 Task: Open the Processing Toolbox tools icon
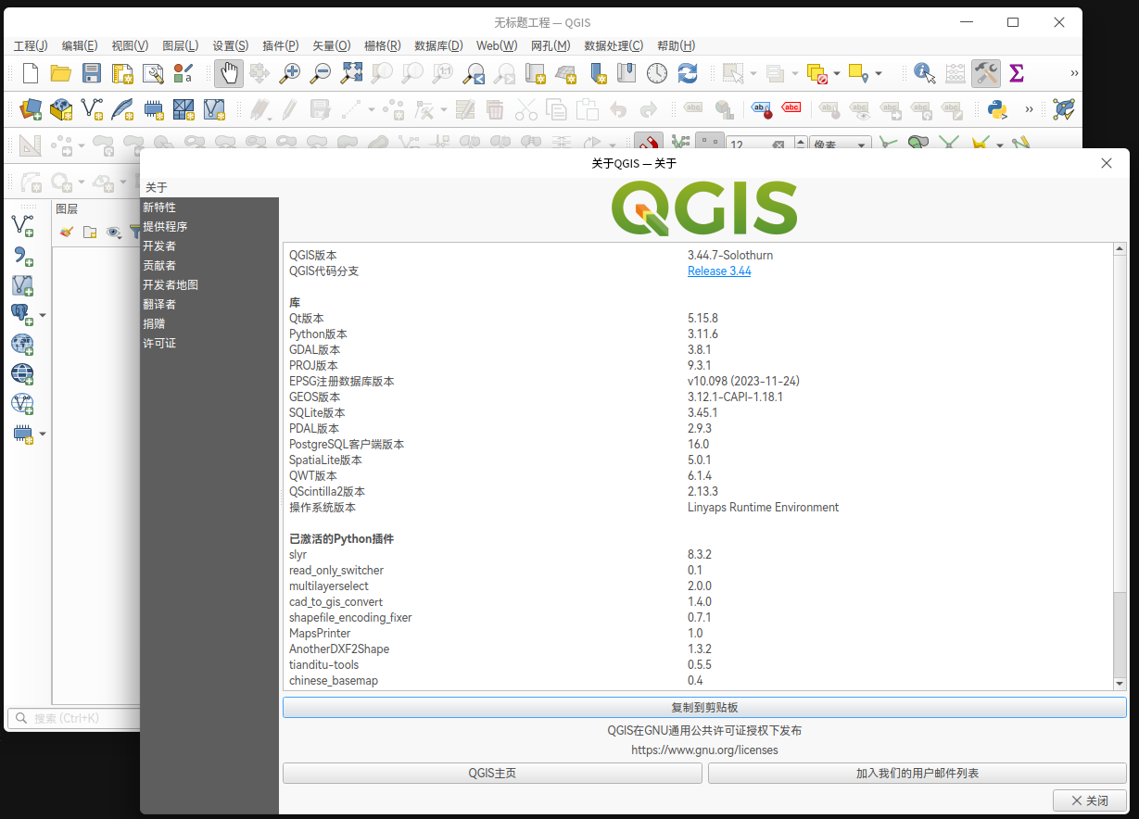pyautogui.click(x=985, y=73)
